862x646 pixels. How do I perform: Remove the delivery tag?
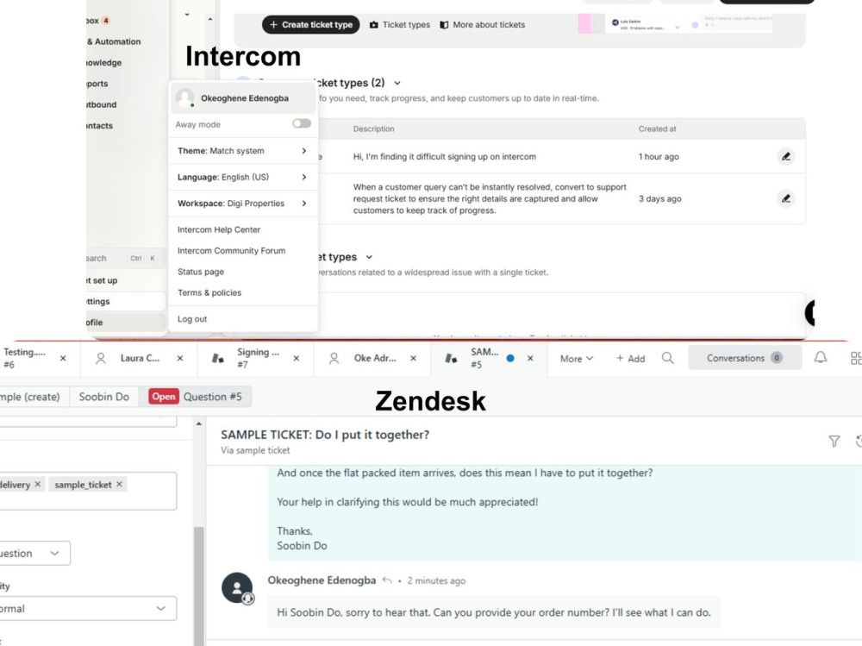(x=37, y=484)
